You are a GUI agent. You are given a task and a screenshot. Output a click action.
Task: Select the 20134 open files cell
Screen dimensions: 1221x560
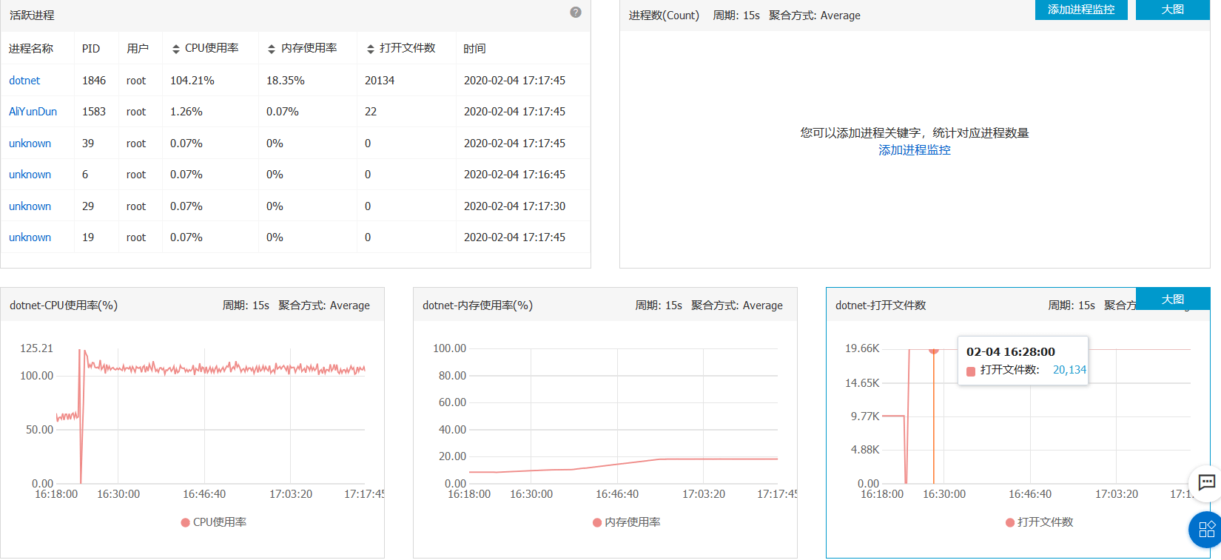[380, 81]
